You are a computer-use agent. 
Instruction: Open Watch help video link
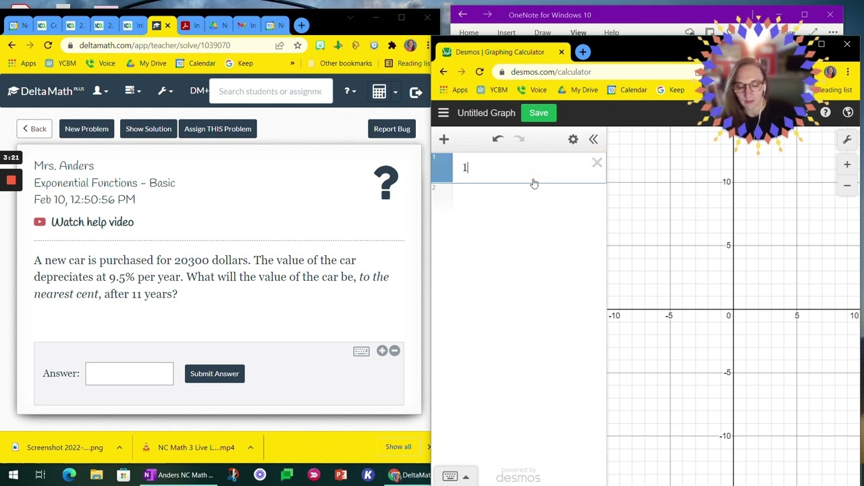click(92, 222)
